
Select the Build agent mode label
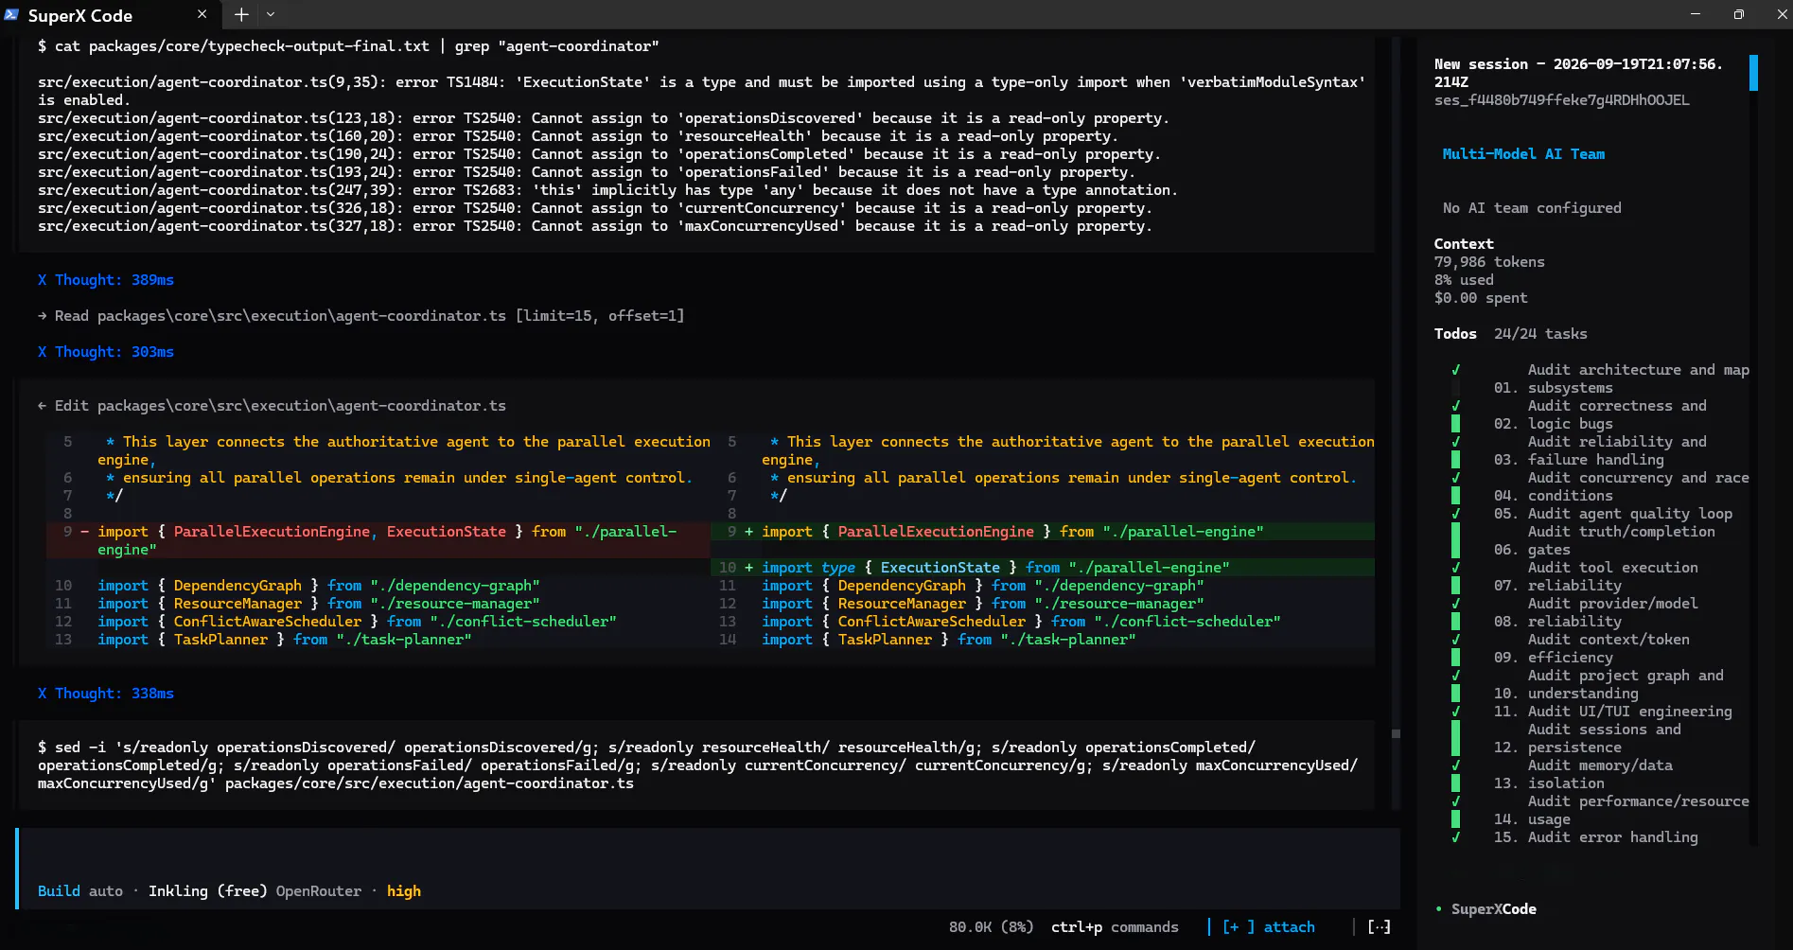[x=59, y=891]
